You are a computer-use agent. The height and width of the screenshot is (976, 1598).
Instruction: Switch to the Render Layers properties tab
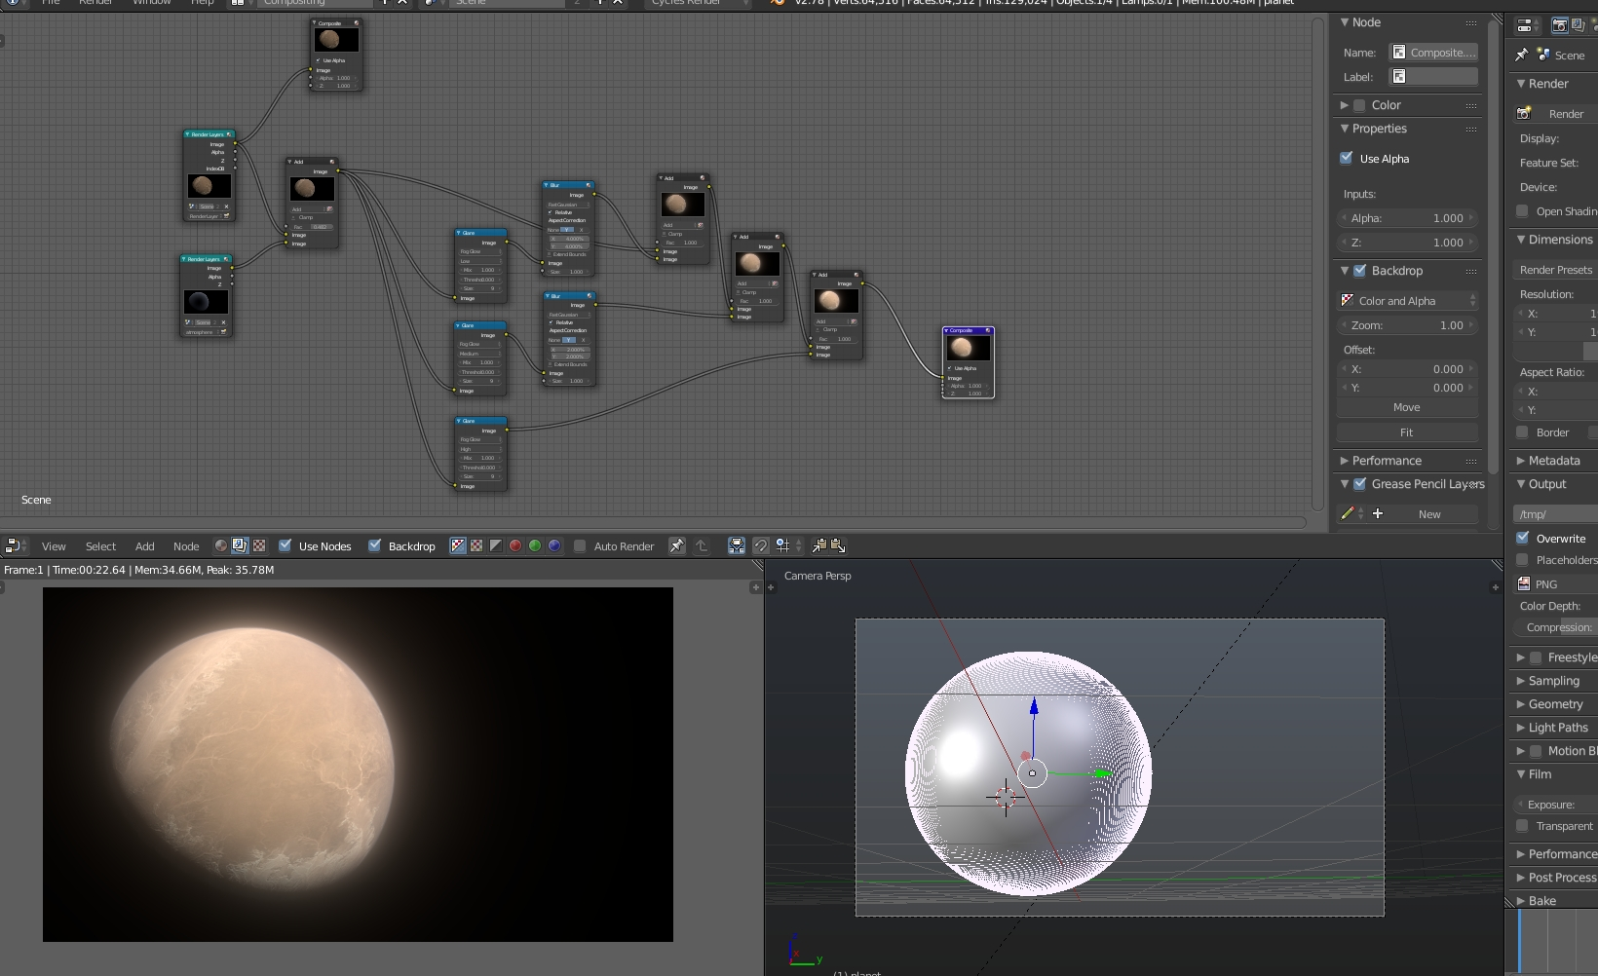(1579, 26)
